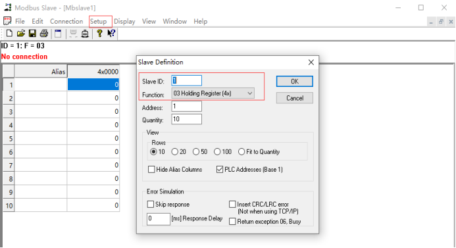The image size is (456, 248).
Task: Click the Connect toolbar icon
Action: (x=73, y=34)
